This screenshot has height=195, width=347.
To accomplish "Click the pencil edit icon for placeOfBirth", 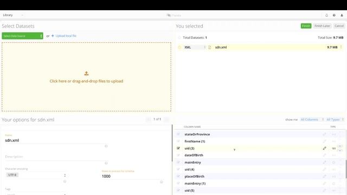I will [324, 177].
